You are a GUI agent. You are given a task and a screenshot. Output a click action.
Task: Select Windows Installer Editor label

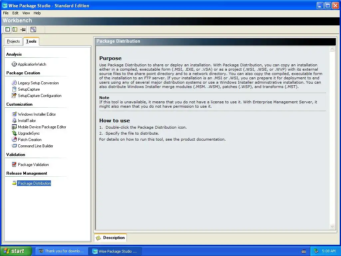pyautogui.click(x=37, y=114)
